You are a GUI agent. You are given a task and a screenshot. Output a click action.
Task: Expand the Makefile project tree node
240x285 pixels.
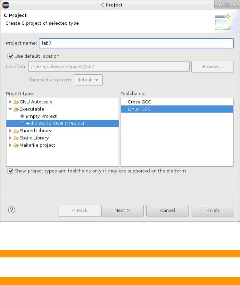(x=10, y=145)
